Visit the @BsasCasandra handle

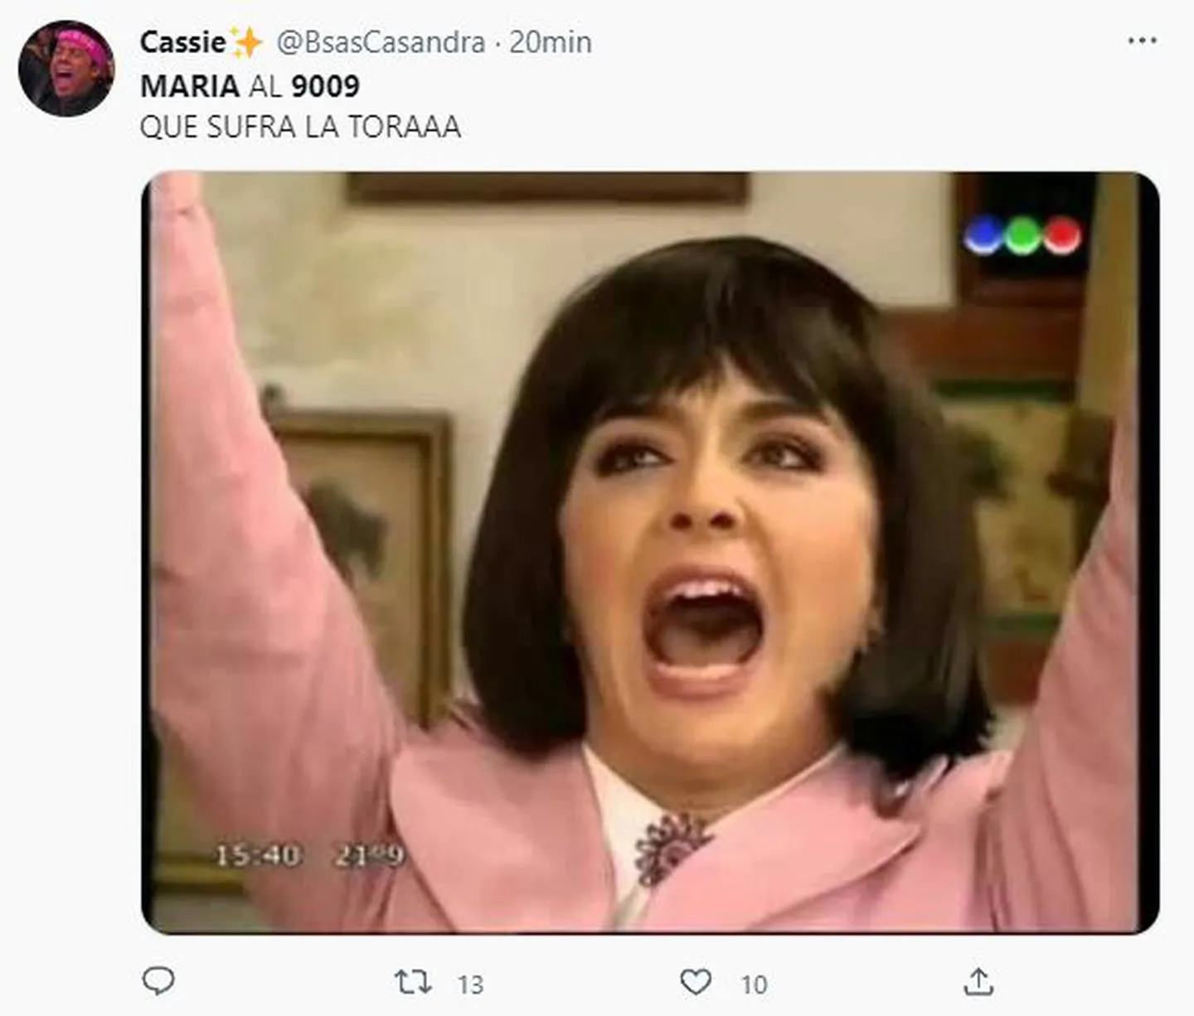(x=381, y=42)
